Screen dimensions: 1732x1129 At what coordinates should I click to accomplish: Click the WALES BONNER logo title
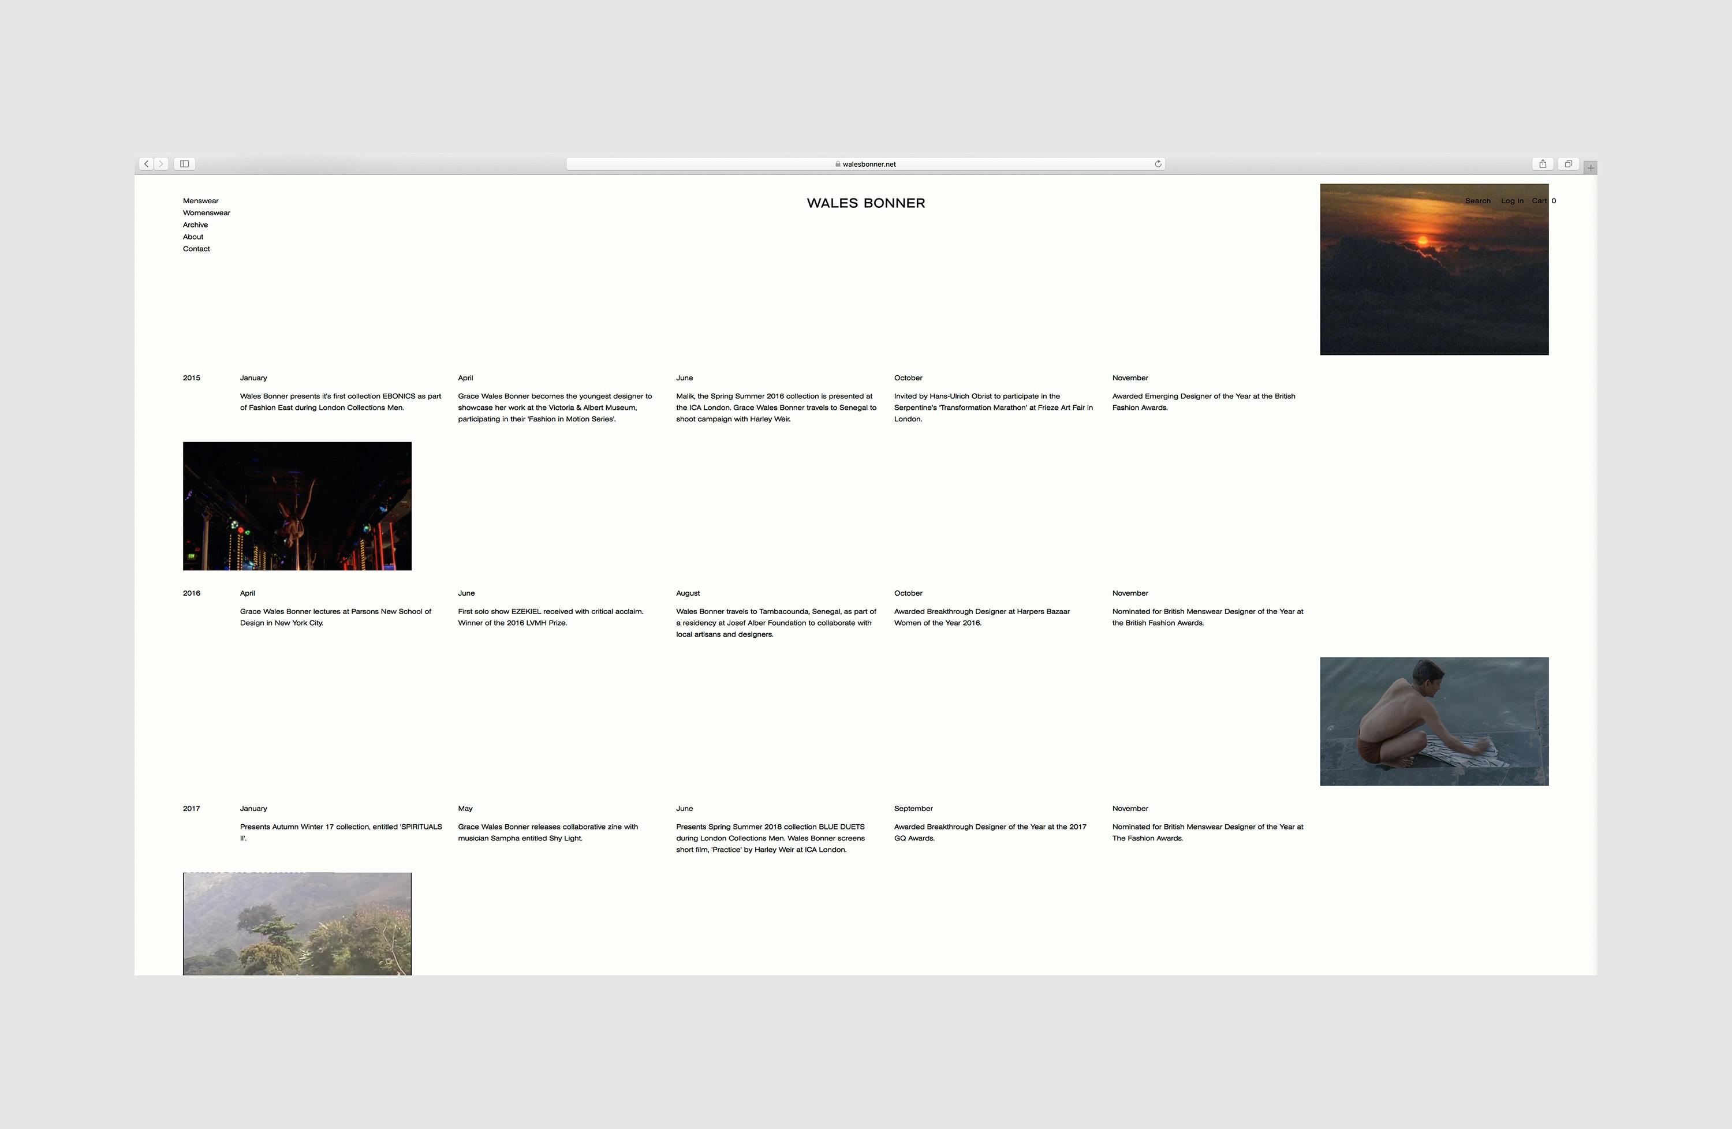point(865,203)
